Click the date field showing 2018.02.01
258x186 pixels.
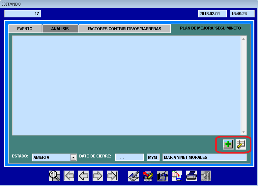click(x=213, y=13)
